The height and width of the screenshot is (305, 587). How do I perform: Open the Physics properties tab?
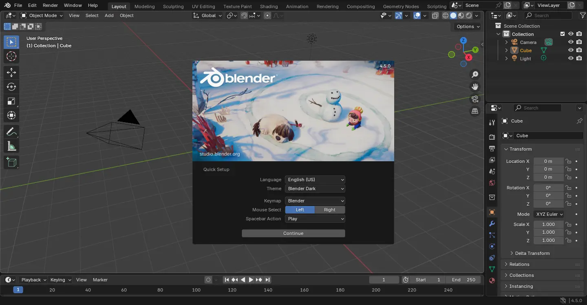[492, 246]
